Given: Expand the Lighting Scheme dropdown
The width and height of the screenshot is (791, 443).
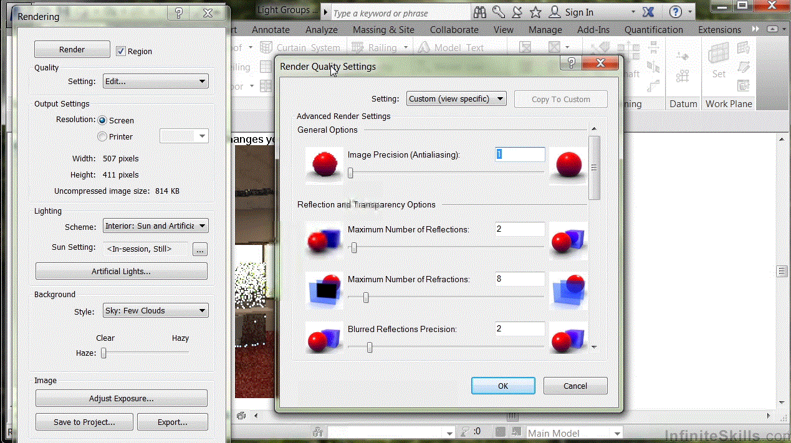Looking at the screenshot, I should pos(155,226).
